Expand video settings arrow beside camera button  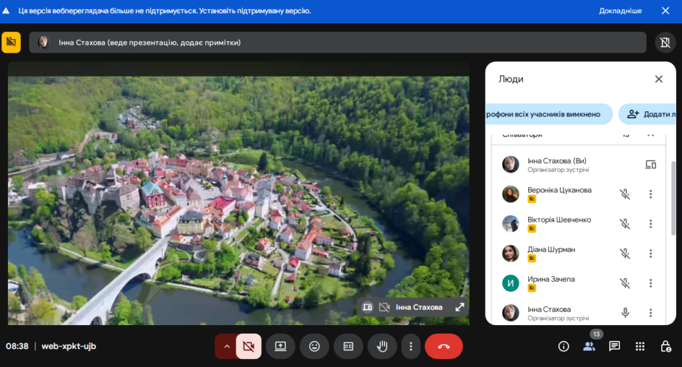(226, 346)
